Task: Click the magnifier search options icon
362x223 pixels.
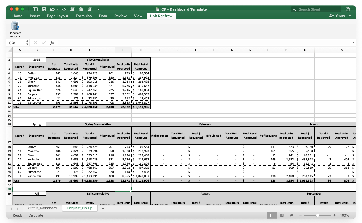Action: (x=295, y=9)
